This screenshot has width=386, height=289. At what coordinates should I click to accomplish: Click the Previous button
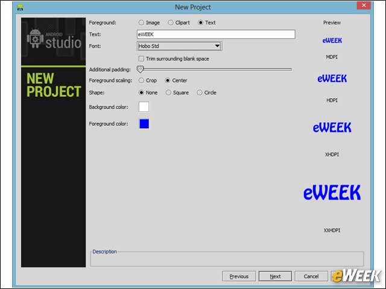[239, 276]
